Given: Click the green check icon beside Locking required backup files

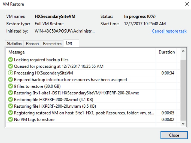Looking at the screenshot, I should click(x=10, y=60).
